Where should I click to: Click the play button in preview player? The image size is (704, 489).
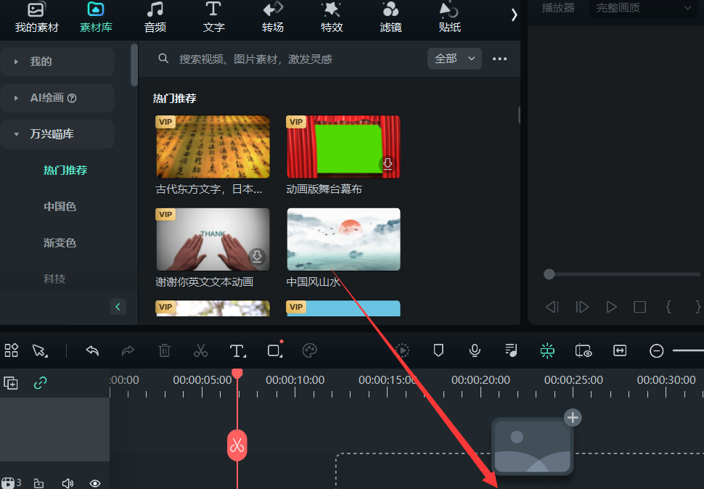[x=611, y=307]
